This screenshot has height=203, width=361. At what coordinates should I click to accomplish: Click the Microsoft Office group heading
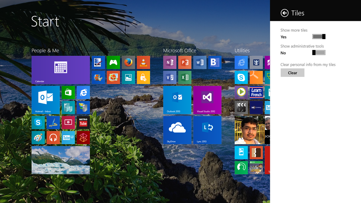pyautogui.click(x=179, y=50)
